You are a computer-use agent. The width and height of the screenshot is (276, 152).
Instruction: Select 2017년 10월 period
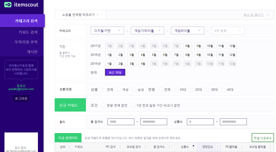[x=210, y=46]
